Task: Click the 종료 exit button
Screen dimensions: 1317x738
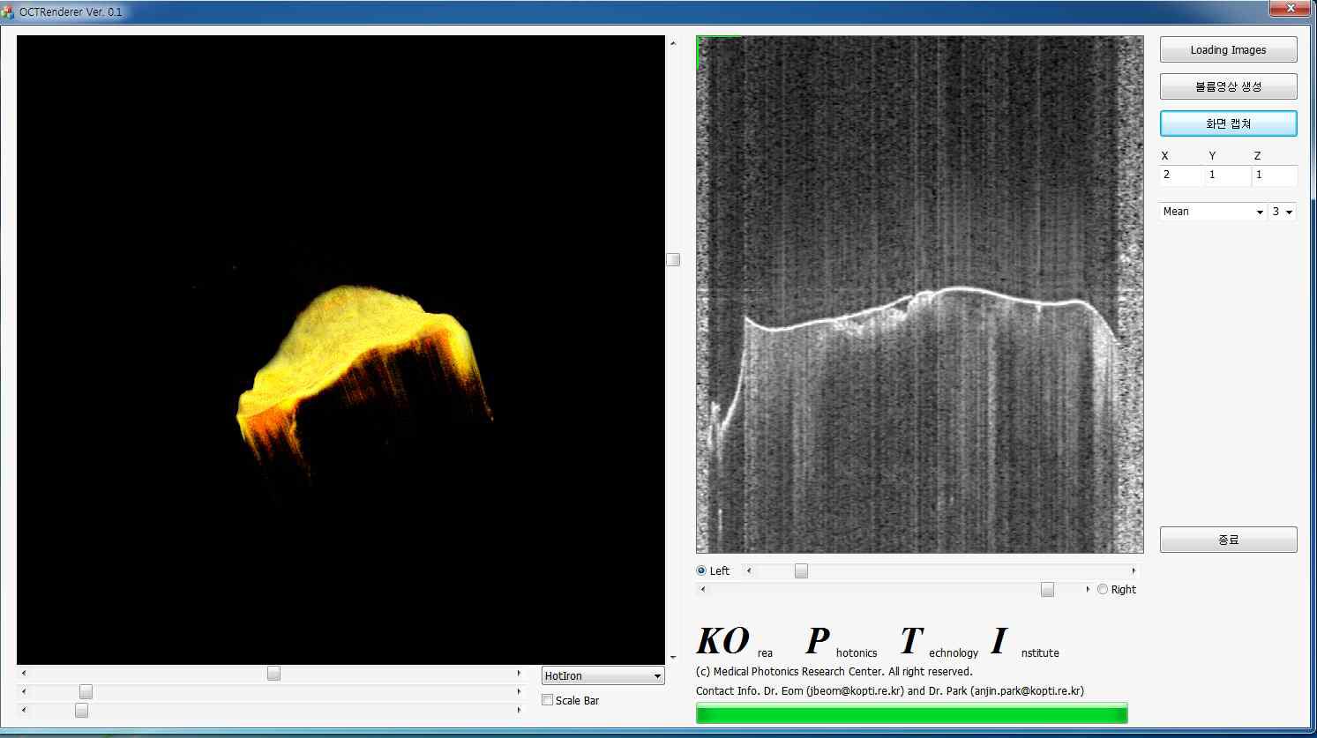Action: 1228,540
